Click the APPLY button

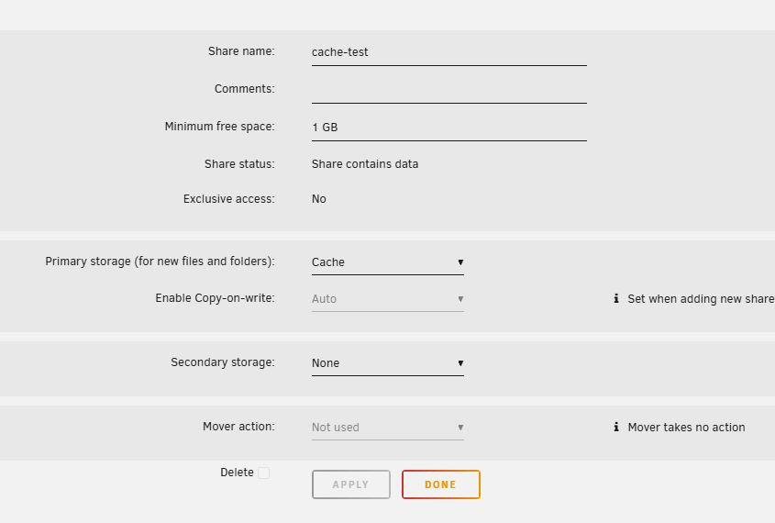(351, 484)
